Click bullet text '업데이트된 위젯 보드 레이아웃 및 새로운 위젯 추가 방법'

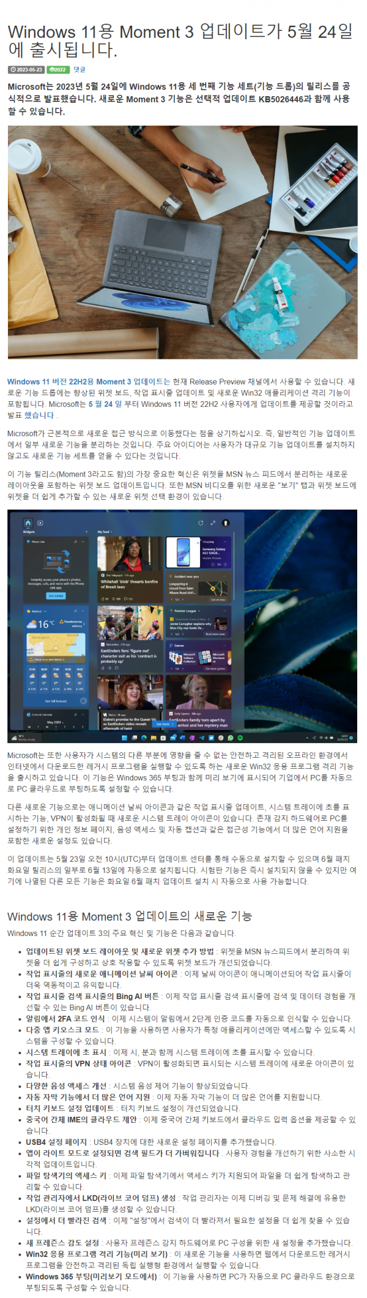(120, 951)
